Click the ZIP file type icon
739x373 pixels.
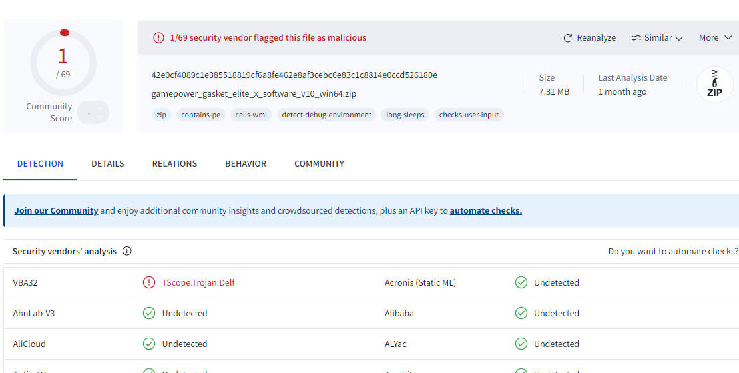point(714,85)
